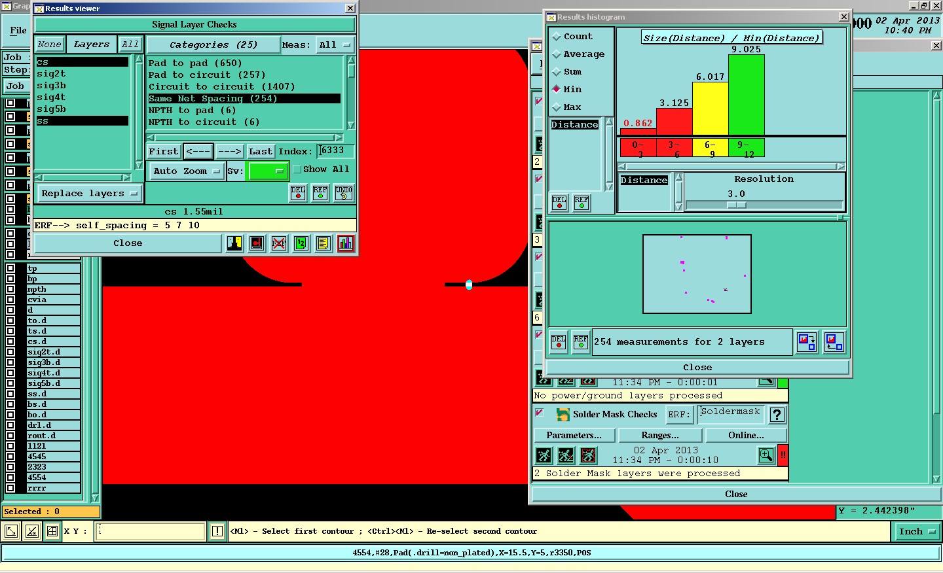Screen dimensions: 943x573
Task: Click the histogram export icon with down arrow
Action: tap(807, 342)
